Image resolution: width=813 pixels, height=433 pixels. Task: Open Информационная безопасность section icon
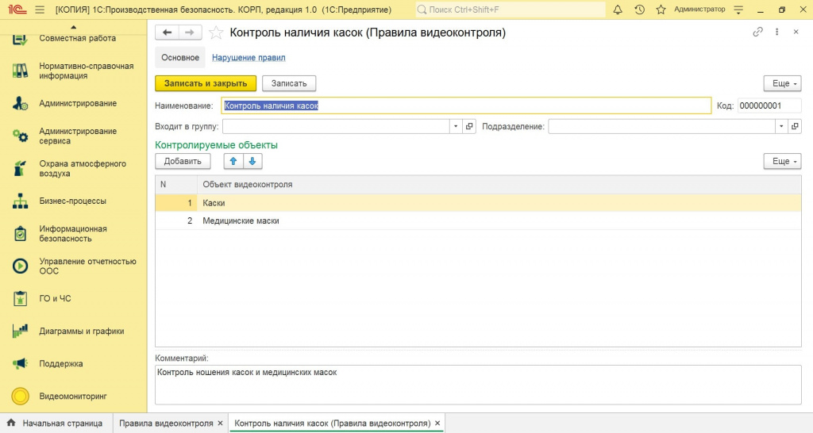(x=20, y=234)
